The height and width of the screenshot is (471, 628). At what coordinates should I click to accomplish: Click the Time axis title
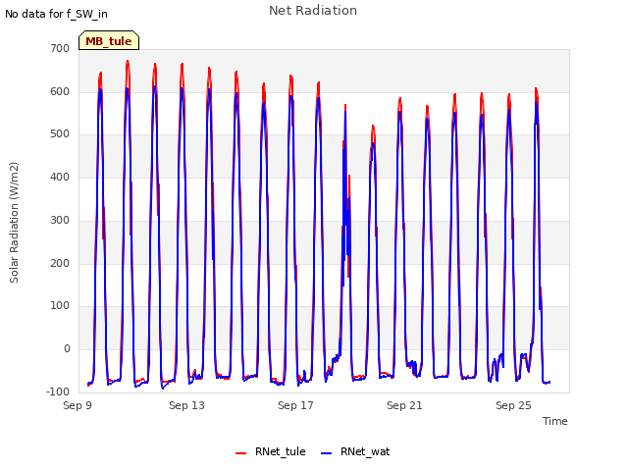pyautogui.click(x=555, y=421)
